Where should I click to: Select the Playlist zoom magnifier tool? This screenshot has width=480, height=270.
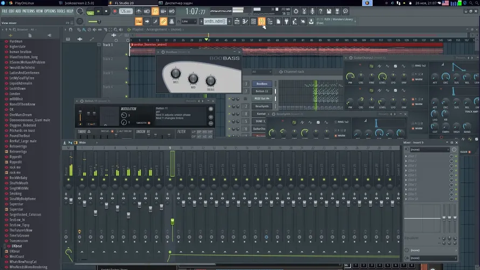116,30
